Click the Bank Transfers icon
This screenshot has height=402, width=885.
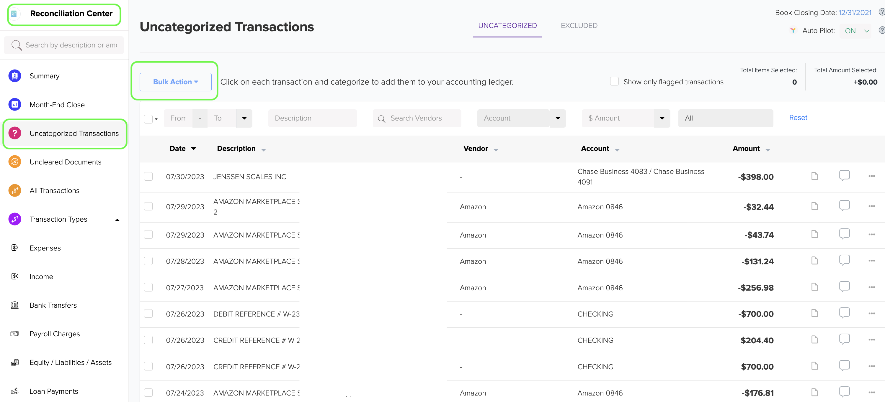[14, 305]
